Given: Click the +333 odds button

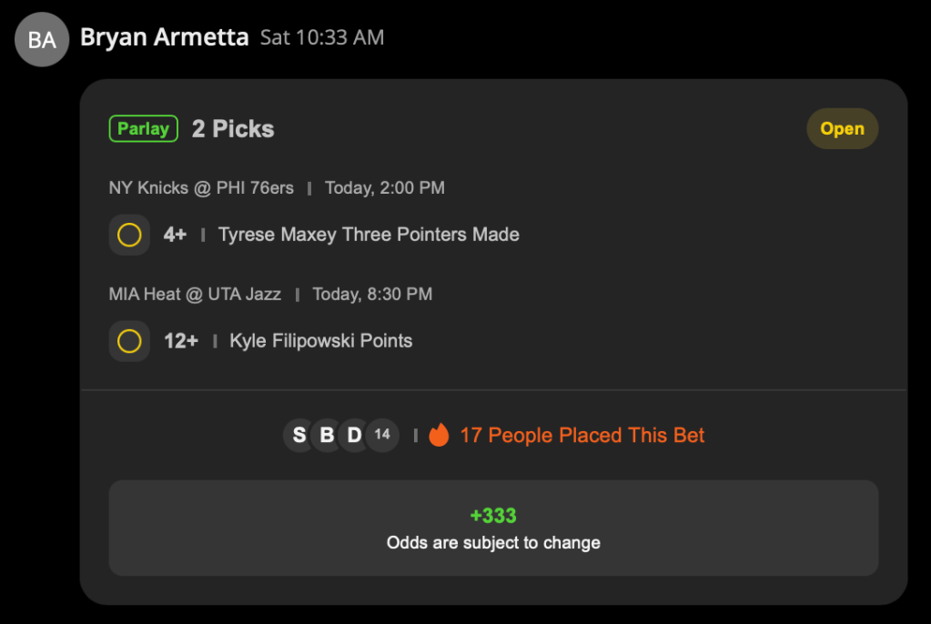Looking at the screenshot, I should coord(493,528).
